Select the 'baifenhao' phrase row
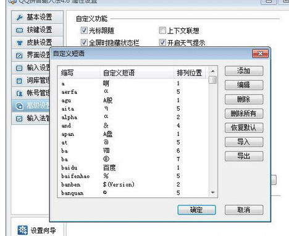 coord(133,176)
